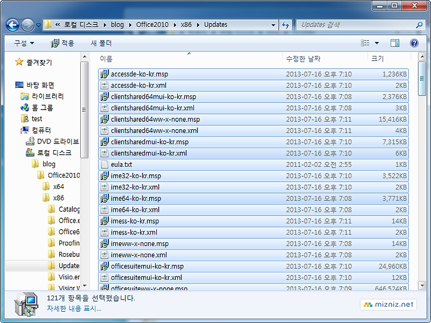Go back with the Back arrow button

(13, 25)
